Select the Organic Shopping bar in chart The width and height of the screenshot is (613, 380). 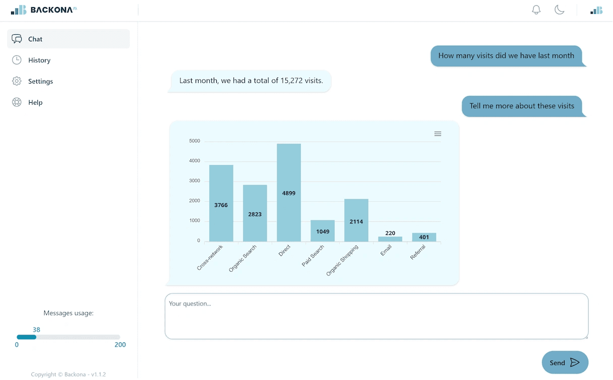tap(356, 220)
